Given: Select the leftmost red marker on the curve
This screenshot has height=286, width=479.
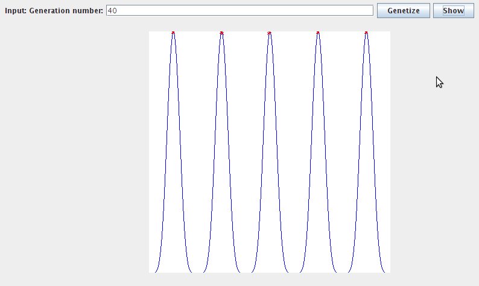Looking at the screenshot, I should click(173, 33).
